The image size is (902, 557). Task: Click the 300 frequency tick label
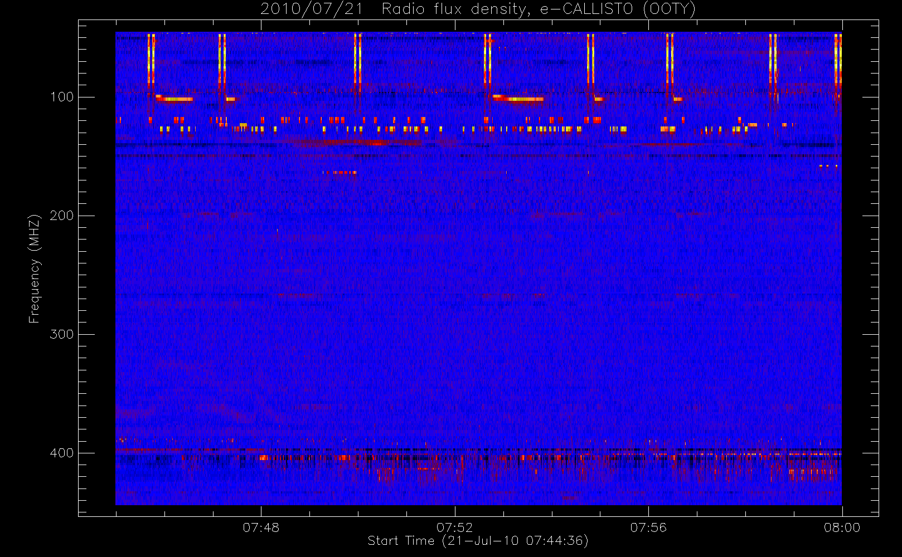(x=62, y=334)
